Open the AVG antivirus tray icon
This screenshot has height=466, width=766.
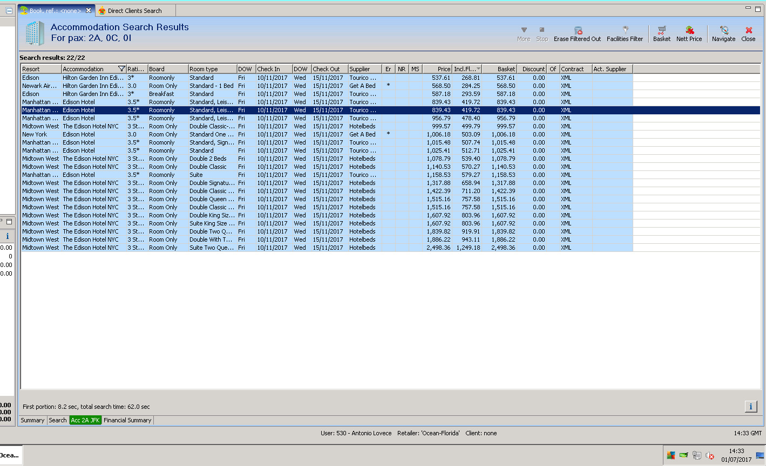[x=670, y=455]
